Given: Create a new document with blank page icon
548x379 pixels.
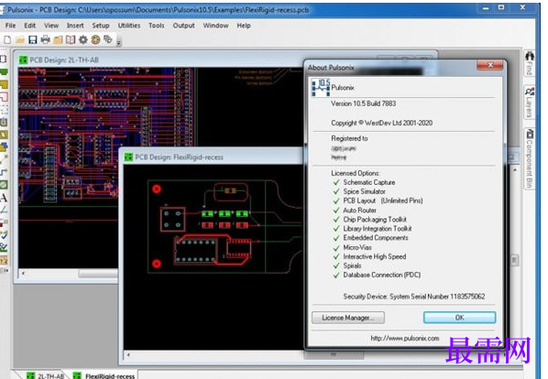Looking at the screenshot, I should pos(7,39).
